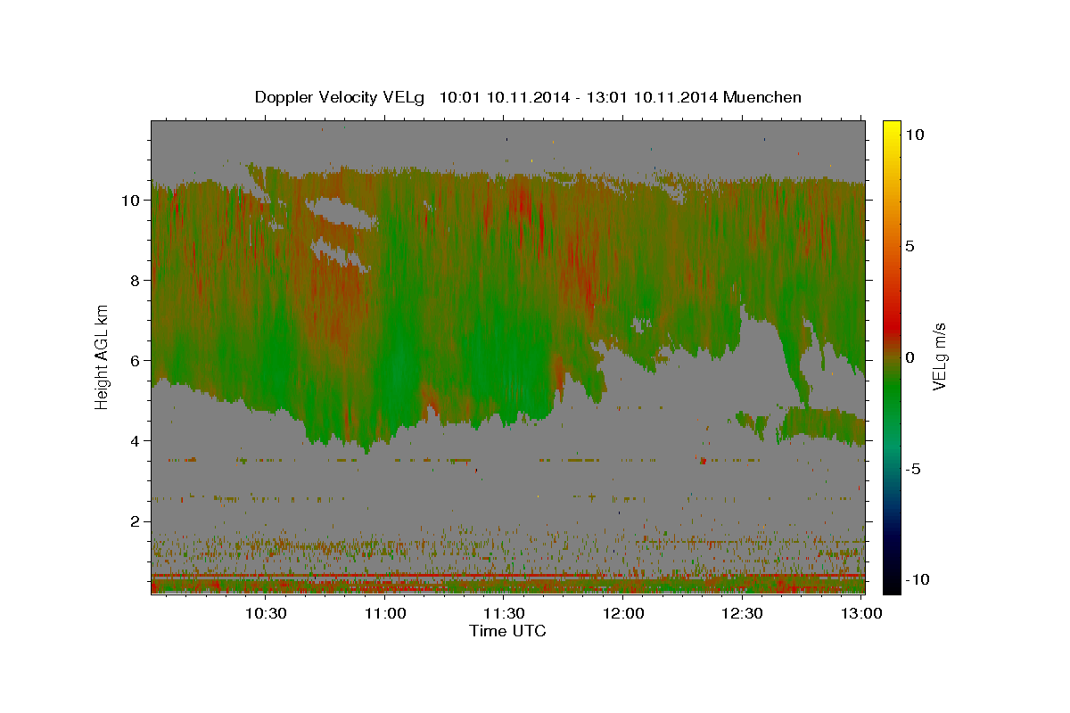Click the '12:00' time axis label

(623, 613)
